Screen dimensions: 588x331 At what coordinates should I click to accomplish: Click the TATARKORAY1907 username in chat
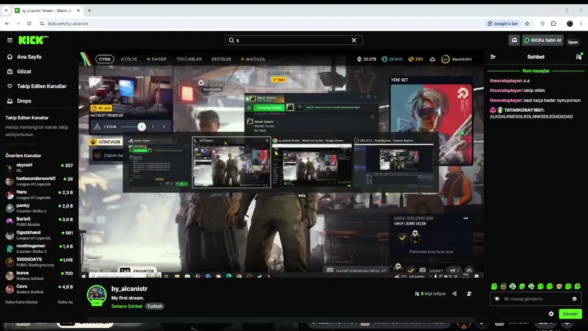click(524, 110)
